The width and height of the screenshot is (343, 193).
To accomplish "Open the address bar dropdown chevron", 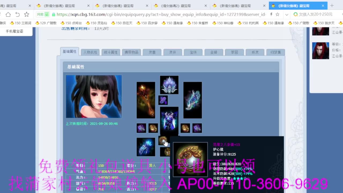I will tap(286, 15).
